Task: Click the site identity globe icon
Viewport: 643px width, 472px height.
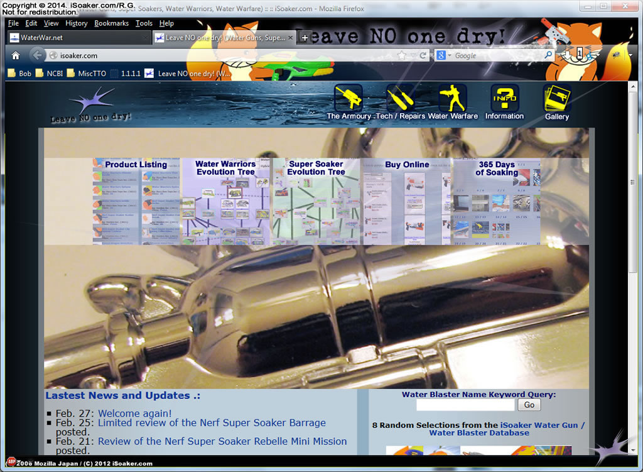Action: click(53, 55)
